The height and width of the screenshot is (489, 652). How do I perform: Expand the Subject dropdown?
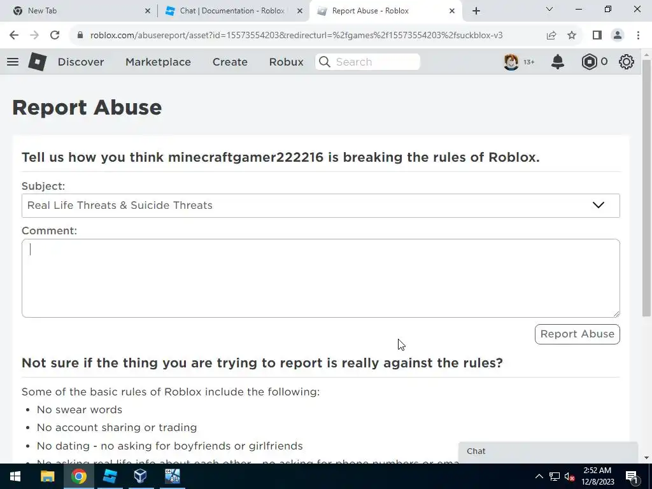pyautogui.click(x=321, y=206)
